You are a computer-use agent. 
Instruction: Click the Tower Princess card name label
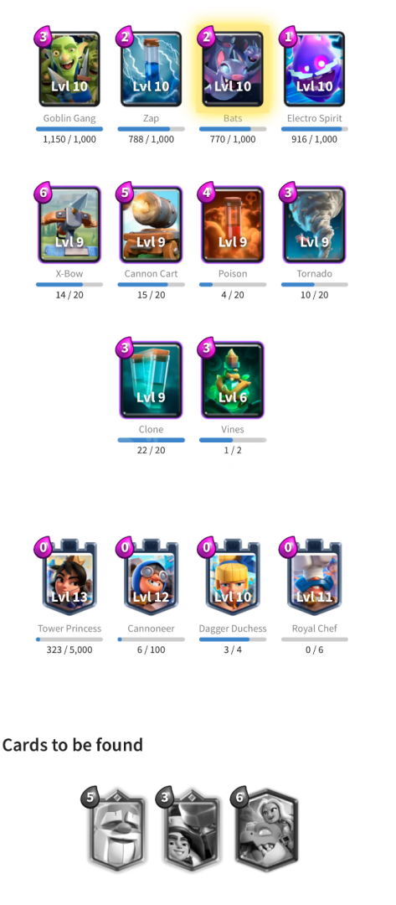69,628
